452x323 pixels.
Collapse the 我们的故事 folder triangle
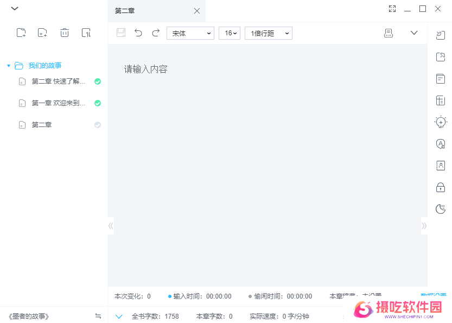9,66
